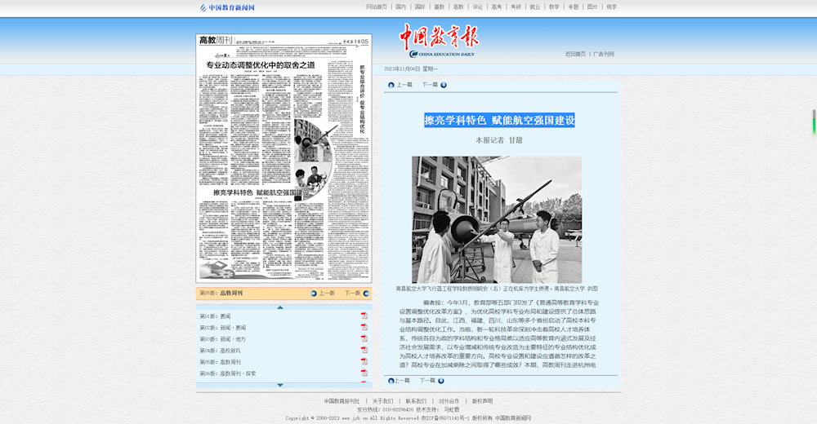Click PDF icon beside 第06版 高教周刊·探索
This screenshot has height=424, width=817.
point(364,373)
